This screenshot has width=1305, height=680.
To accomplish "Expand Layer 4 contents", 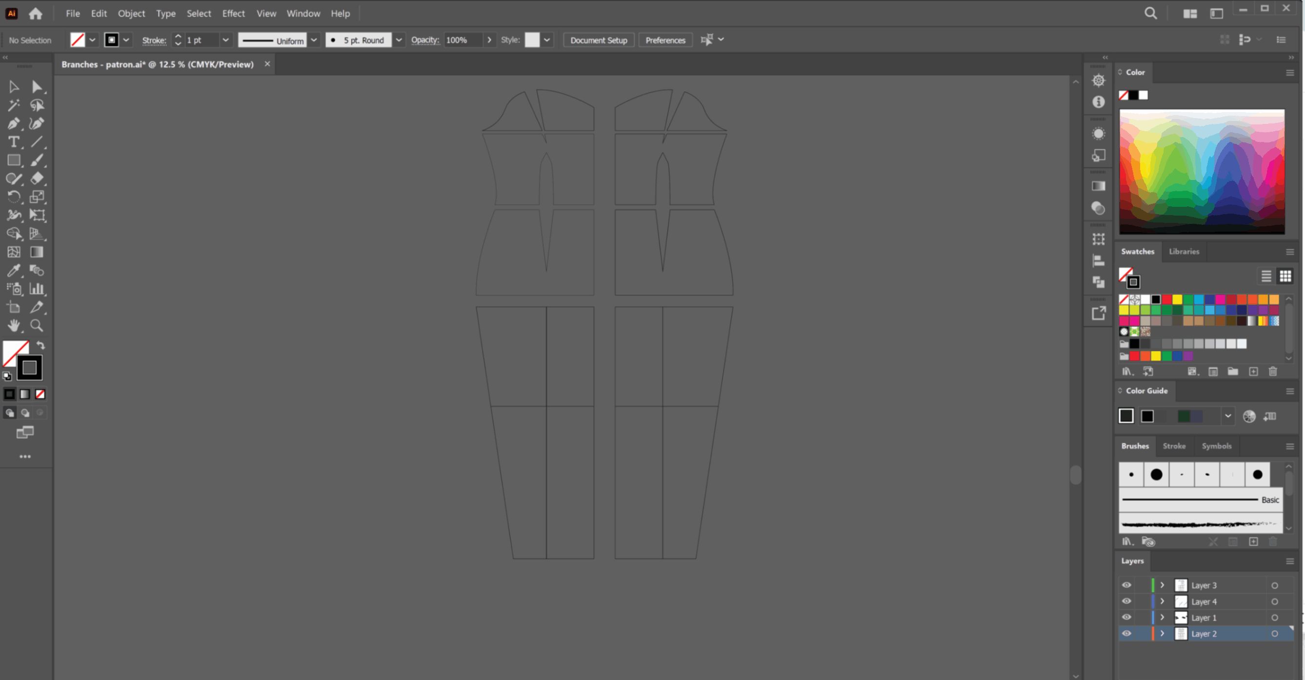I will point(1162,601).
